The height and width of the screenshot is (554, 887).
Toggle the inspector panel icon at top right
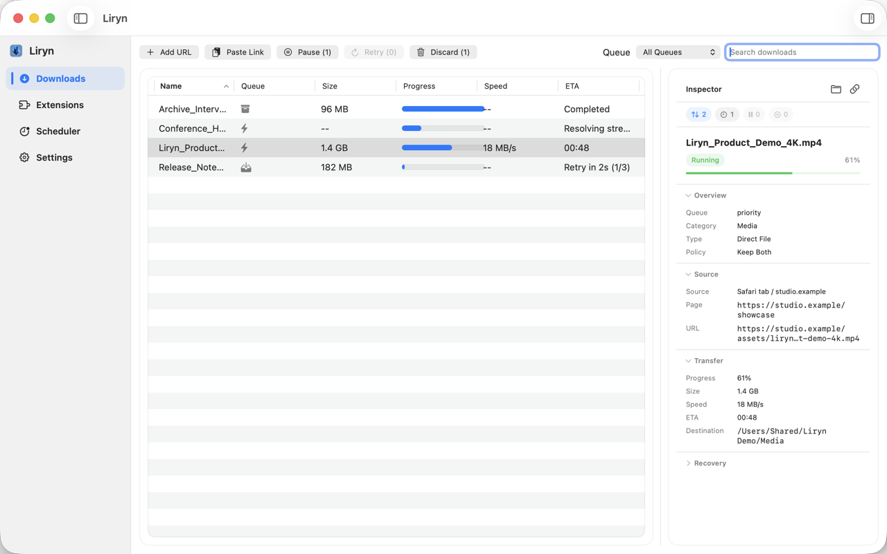(x=867, y=19)
